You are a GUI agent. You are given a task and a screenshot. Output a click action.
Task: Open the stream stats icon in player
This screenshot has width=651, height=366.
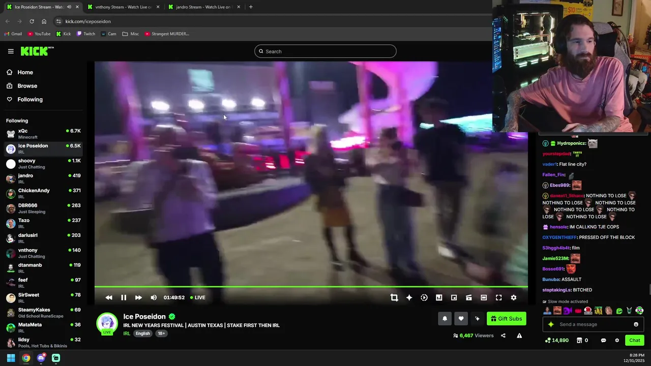click(x=439, y=297)
